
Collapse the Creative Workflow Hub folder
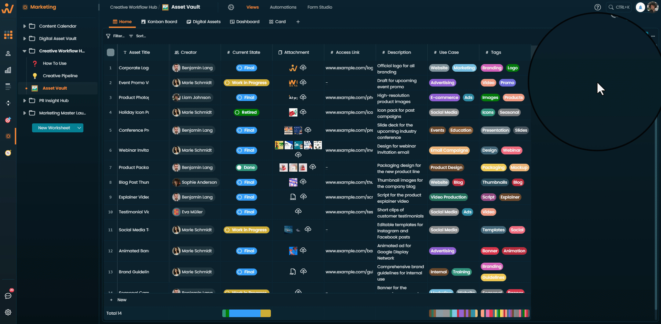[x=24, y=51]
